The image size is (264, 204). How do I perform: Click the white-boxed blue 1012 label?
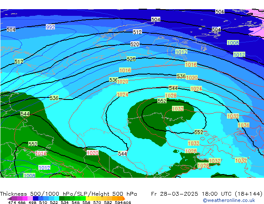click(x=44, y=168)
